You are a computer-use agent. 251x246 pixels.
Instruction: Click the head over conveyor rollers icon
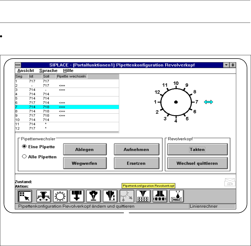(160, 196)
